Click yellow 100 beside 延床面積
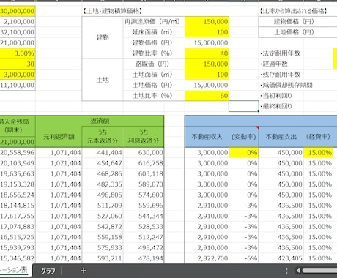Viewport: 337px width, 278px height. point(207,32)
